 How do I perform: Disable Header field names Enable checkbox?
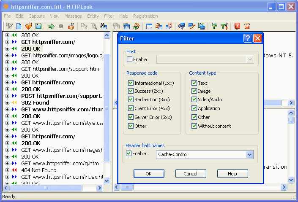pyautogui.click(x=128, y=154)
